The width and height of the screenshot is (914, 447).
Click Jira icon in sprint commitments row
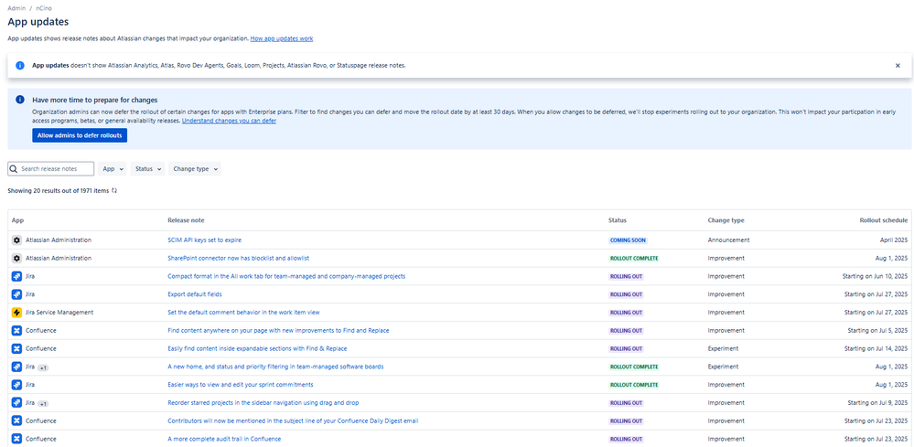tap(16, 385)
